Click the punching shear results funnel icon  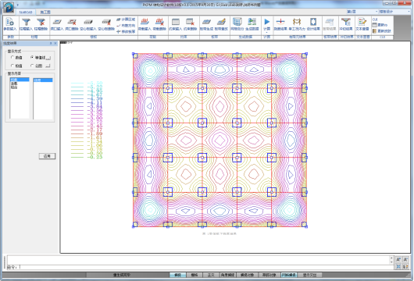346,24
